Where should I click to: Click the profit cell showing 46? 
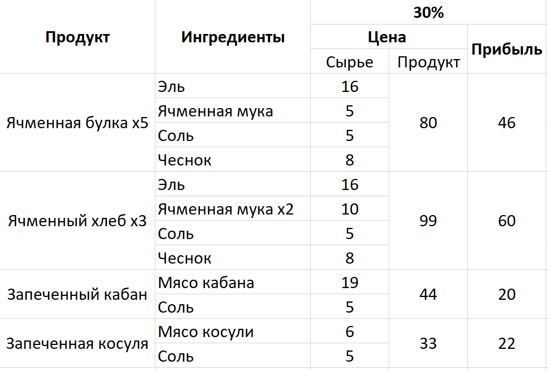[x=507, y=123]
